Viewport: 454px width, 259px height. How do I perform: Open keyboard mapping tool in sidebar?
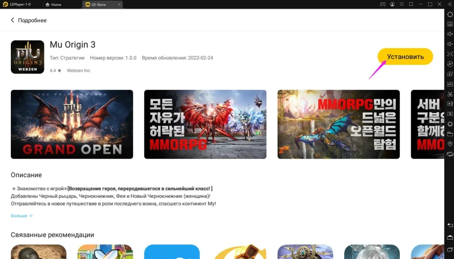click(x=450, y=24)
